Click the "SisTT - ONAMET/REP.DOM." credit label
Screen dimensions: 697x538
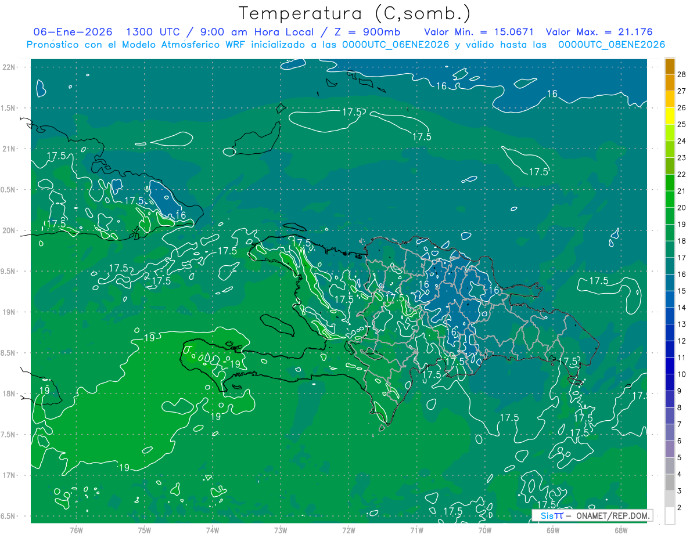[592, 515]
